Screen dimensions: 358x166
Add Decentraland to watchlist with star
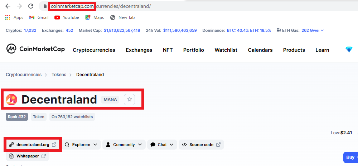click(x=130, y=100)
